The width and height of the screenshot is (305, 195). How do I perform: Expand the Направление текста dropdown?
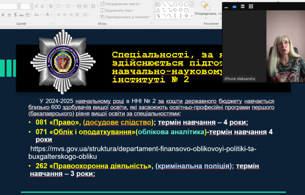(140, 4)
